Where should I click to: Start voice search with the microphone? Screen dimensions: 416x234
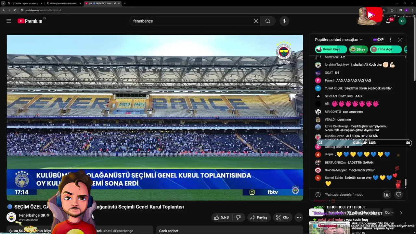click(284, 21)
